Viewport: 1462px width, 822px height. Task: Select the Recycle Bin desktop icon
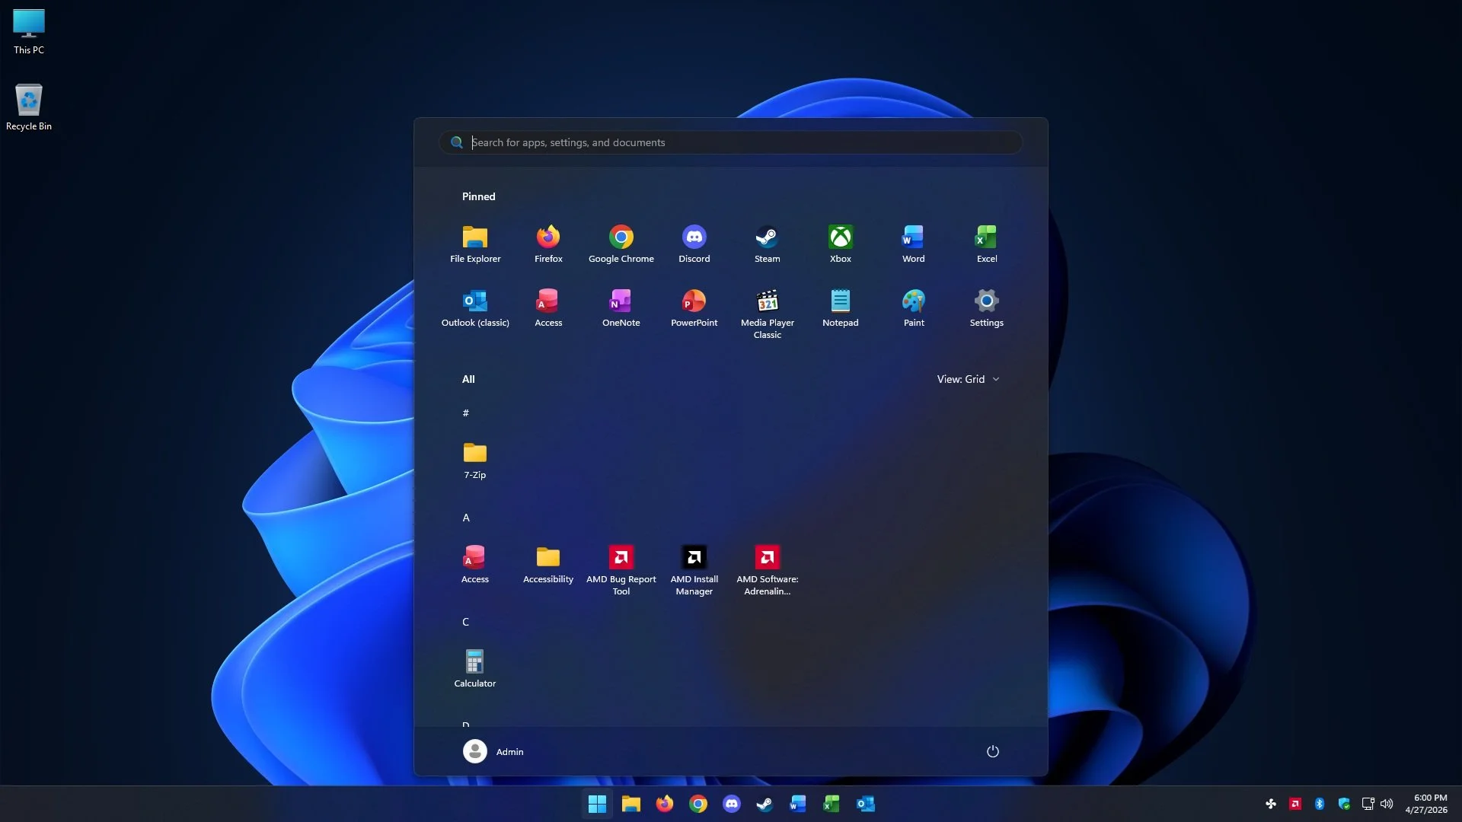(x=29, y=107)
